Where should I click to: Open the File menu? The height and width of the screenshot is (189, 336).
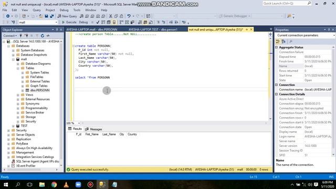click(5, 10)
